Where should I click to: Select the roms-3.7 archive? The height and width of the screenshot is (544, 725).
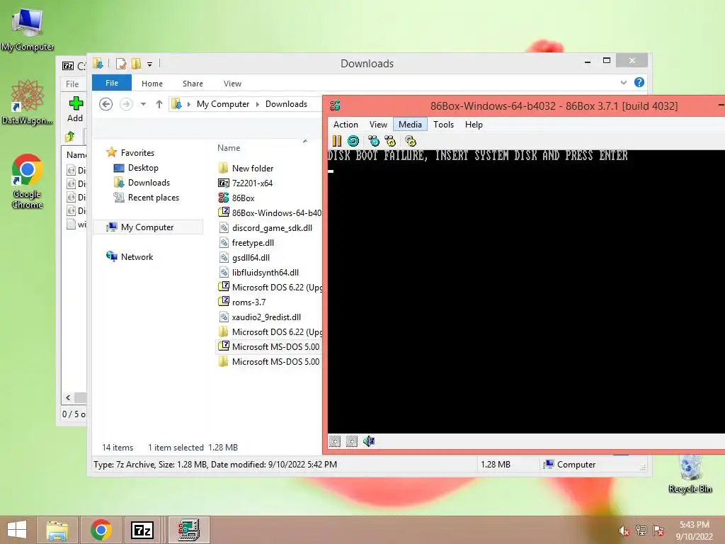point(249,302)
